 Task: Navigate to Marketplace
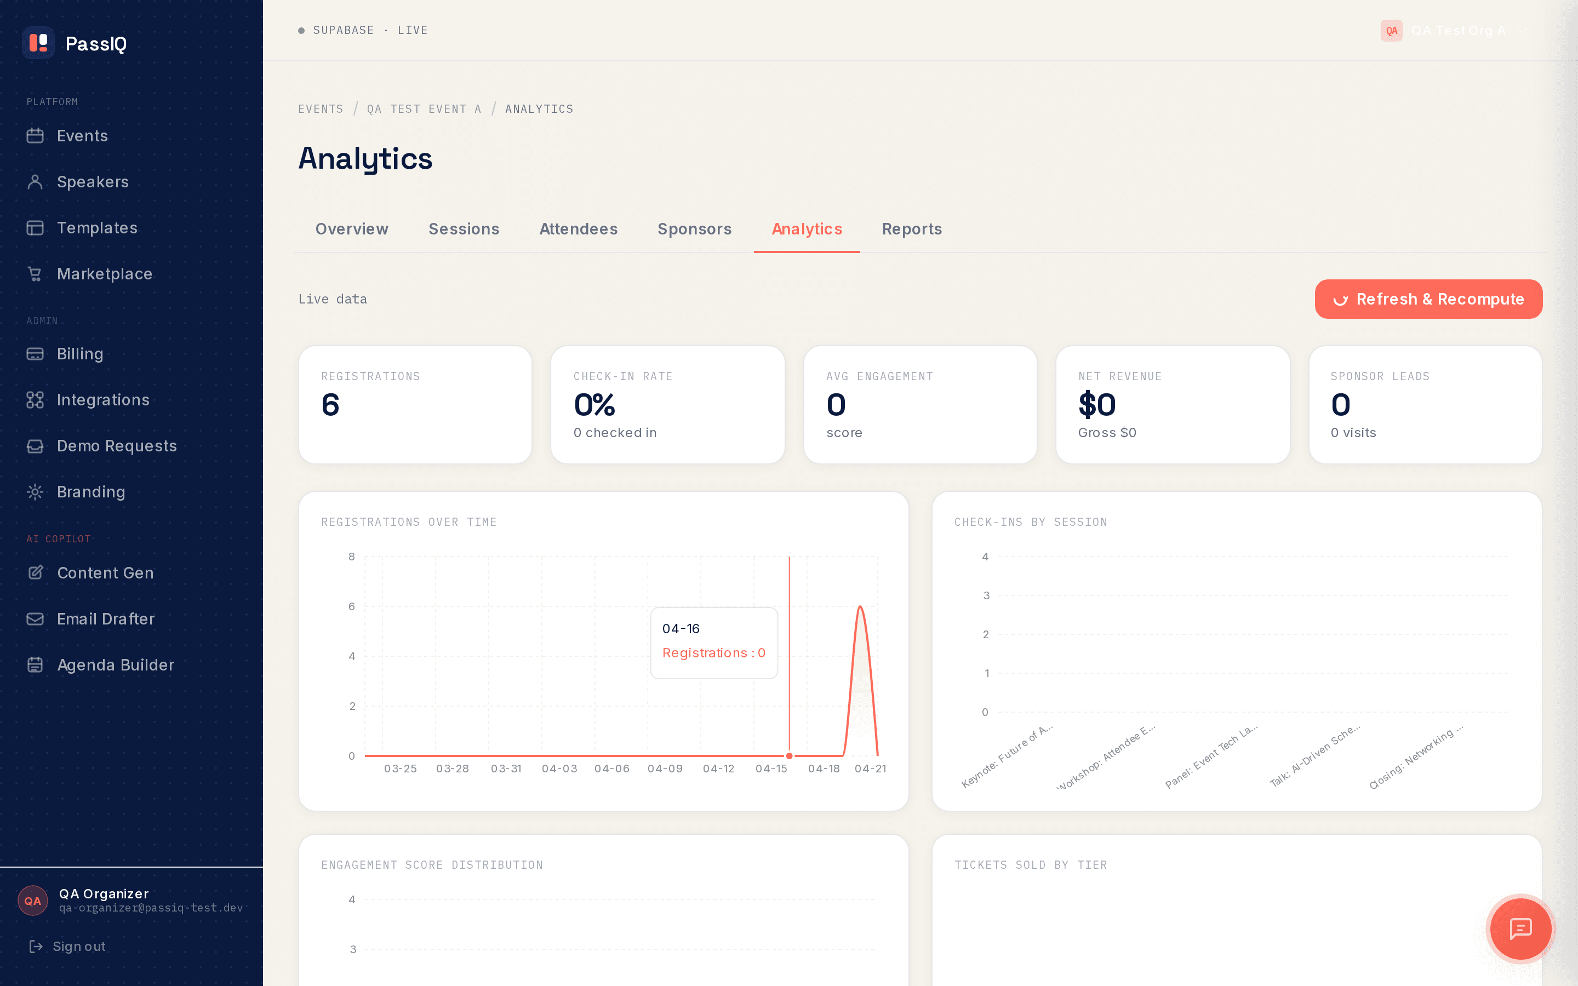(130, 274)
